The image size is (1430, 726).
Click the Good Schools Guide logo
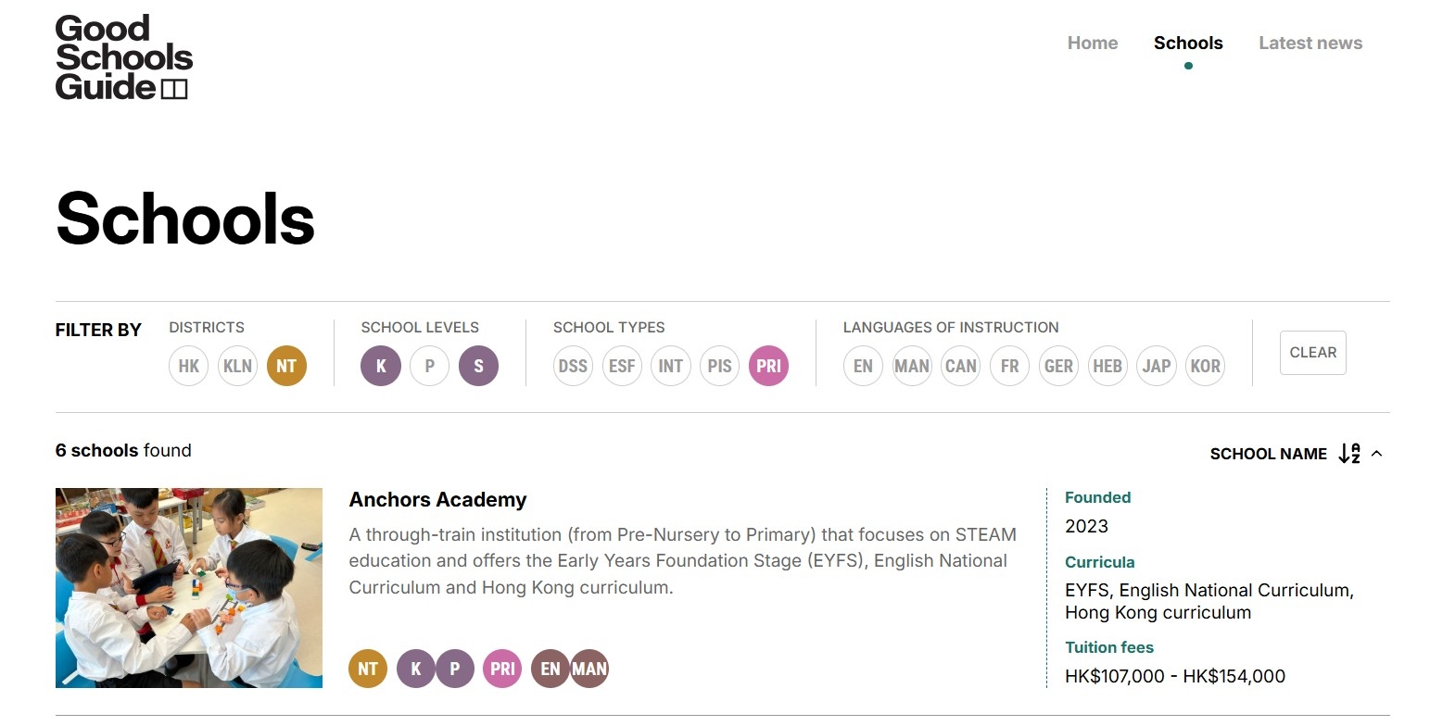[x=124, y=57]
